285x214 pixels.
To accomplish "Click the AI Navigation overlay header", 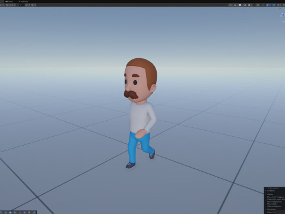I will point(274,188).
